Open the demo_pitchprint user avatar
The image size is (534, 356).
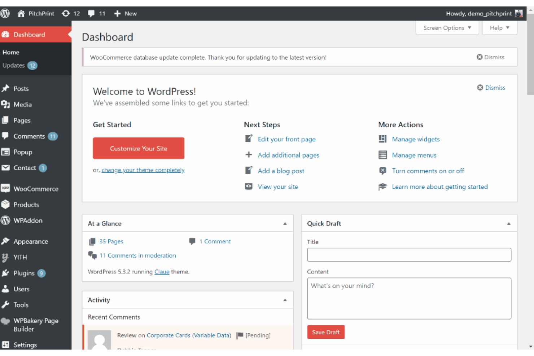[519, 13]
